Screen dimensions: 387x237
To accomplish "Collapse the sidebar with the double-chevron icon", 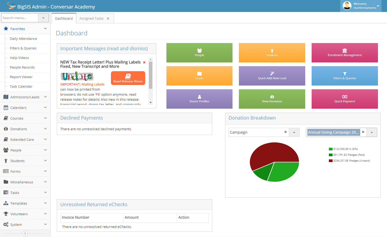I will point(25,233).
